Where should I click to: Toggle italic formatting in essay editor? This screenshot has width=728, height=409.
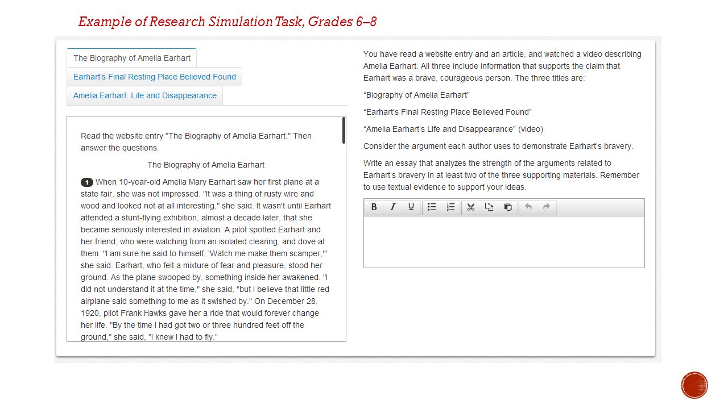click(392, 207)
